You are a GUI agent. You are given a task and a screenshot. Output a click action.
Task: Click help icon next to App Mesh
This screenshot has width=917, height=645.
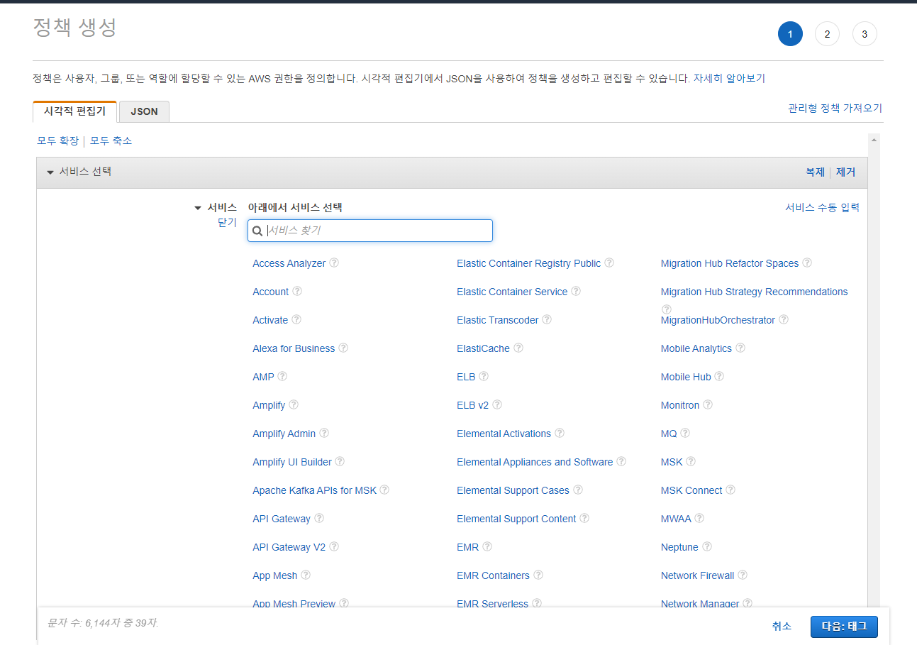click(306, 575)
